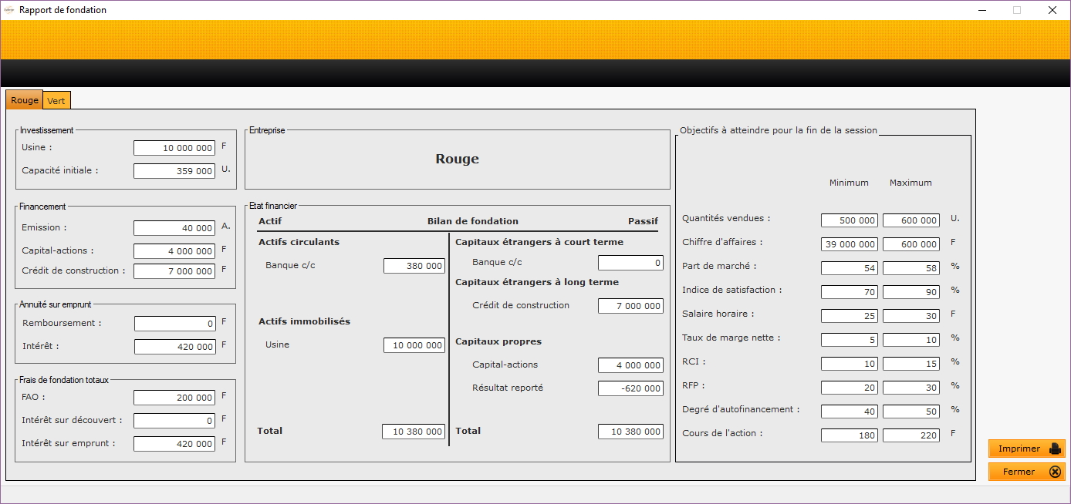Click the FAO field
This screenshot has width=1071, height=504.
click(x=174, y=398)
